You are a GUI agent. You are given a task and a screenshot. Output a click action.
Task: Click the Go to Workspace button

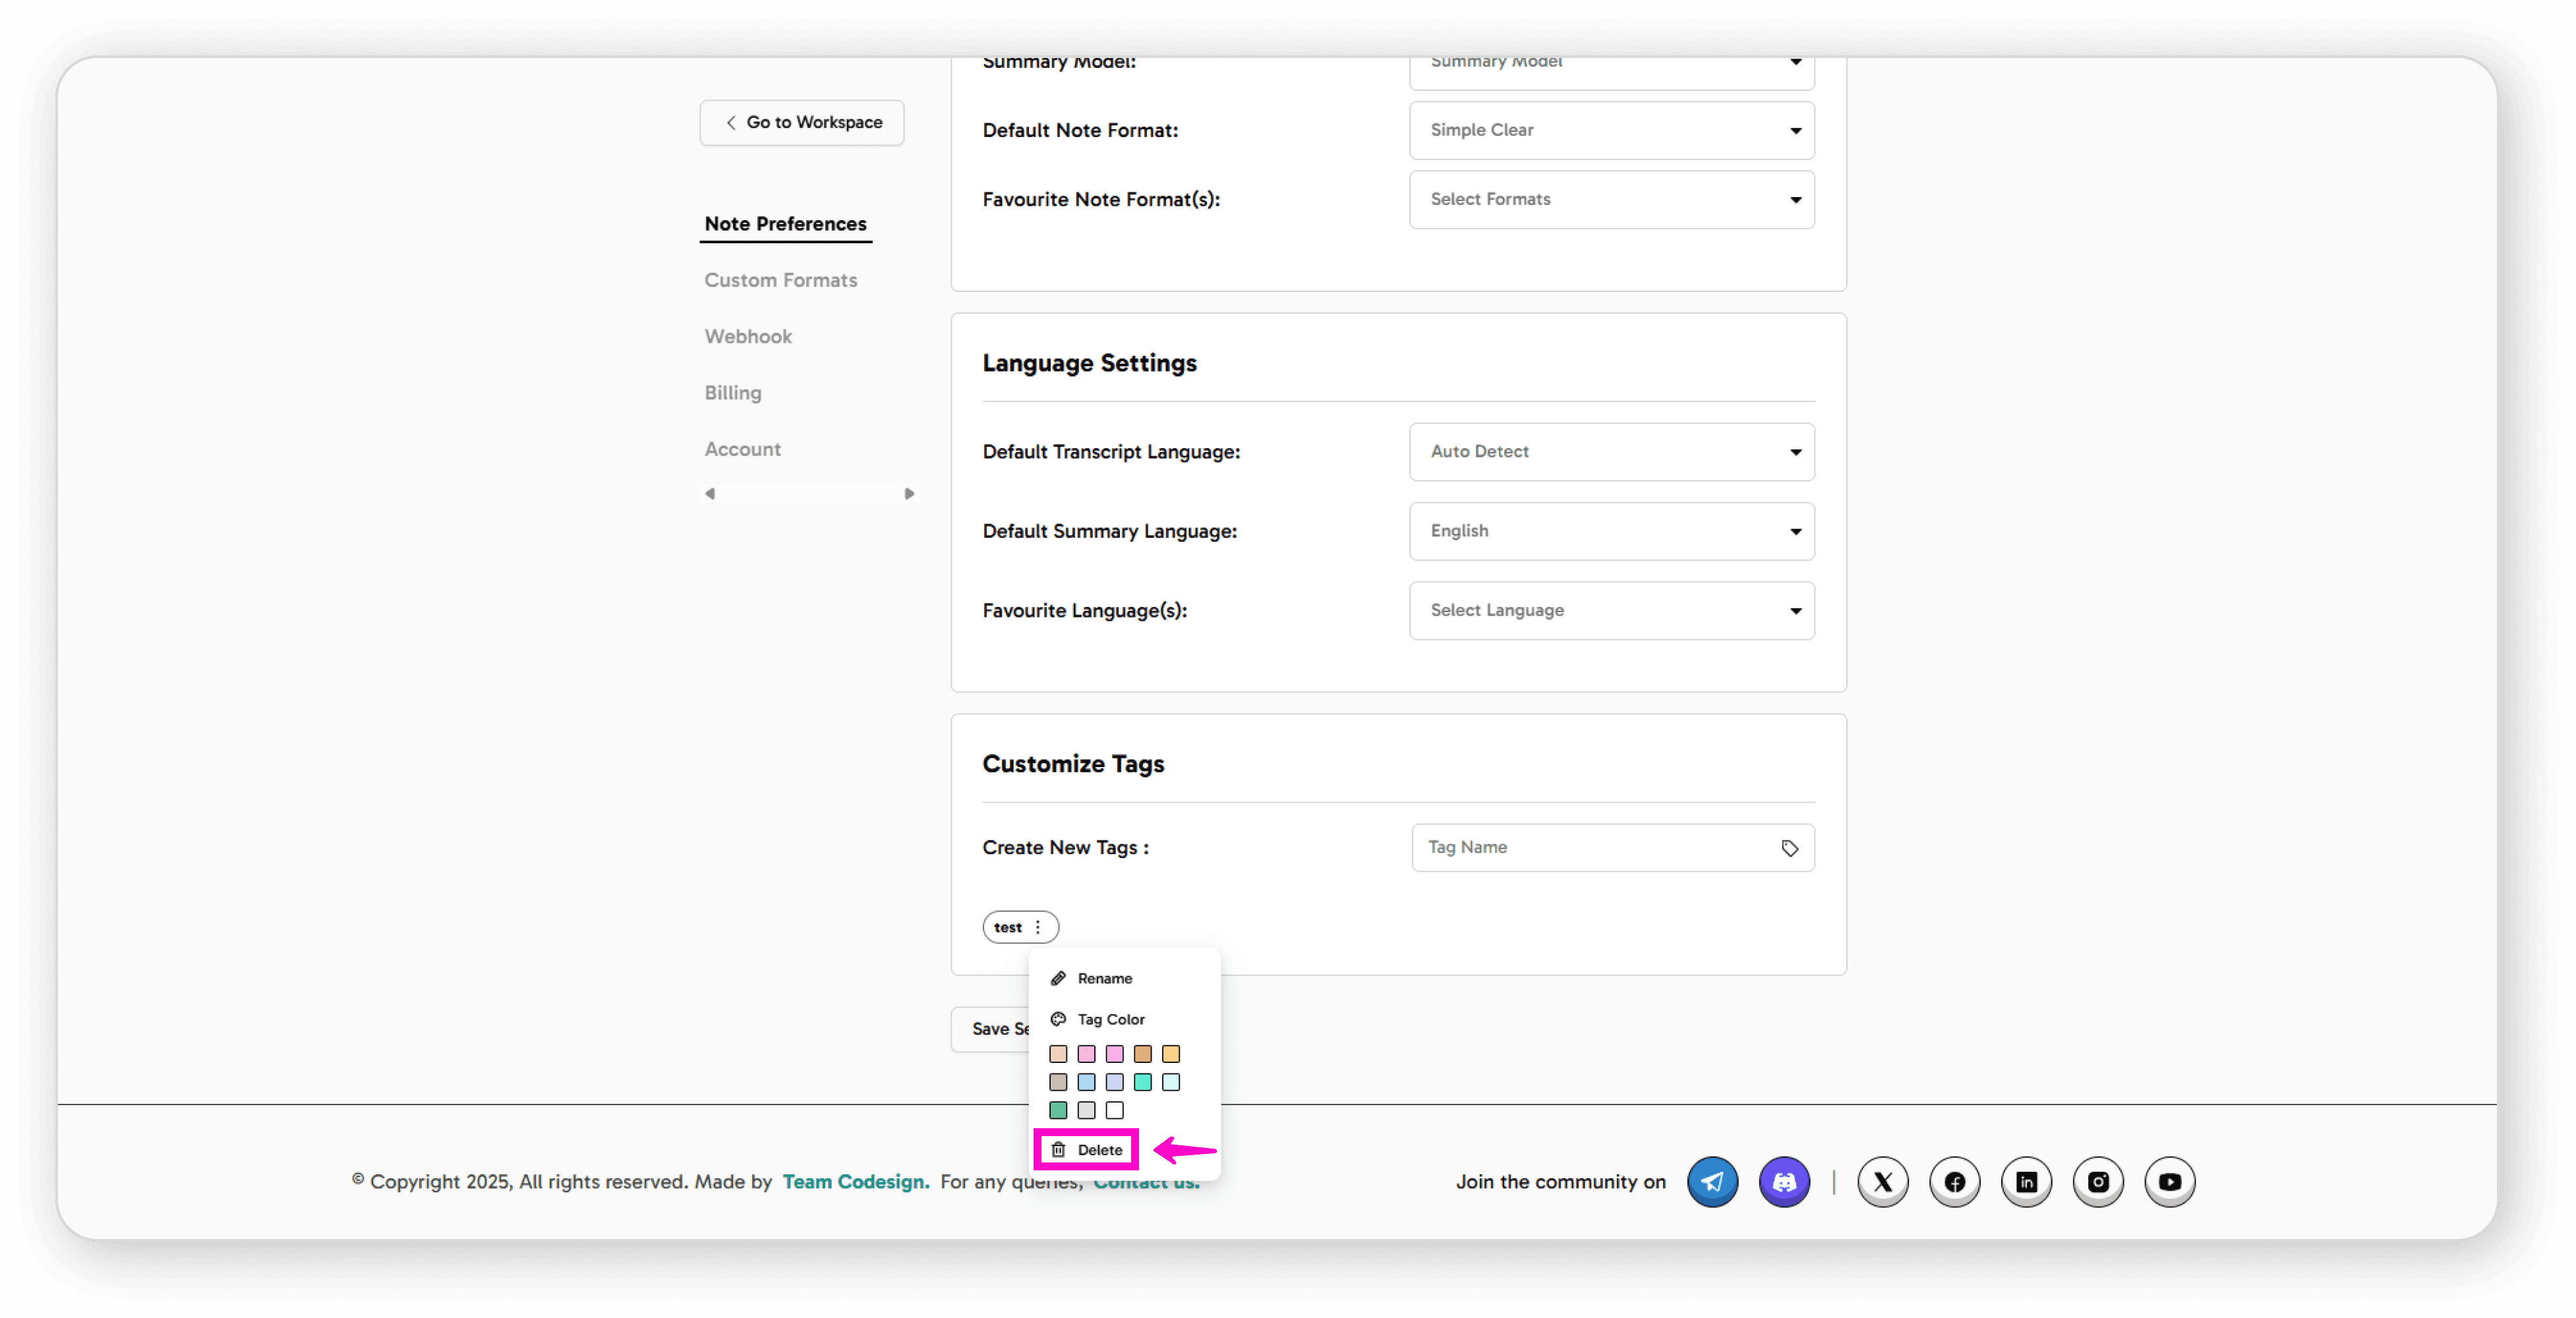coord(802,122)
